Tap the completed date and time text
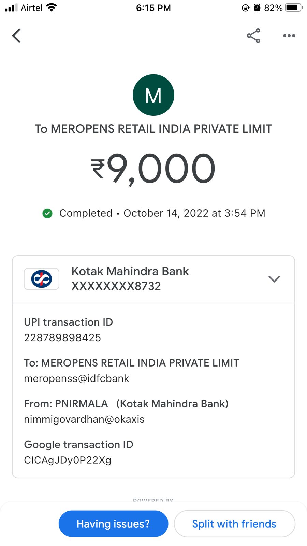This screenshot has width=307, height=546. (x=194, y=213)
